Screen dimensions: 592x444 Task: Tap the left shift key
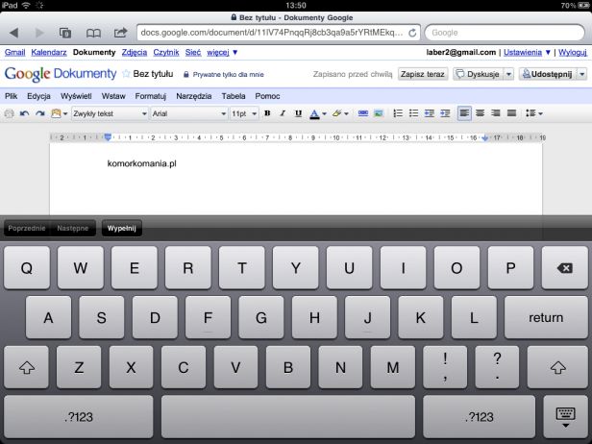[27, 367]
